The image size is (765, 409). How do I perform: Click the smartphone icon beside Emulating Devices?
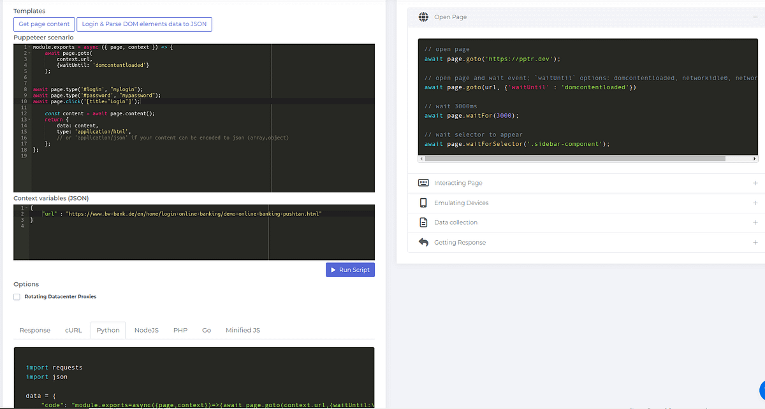pyautogui.click(x=423, y=202)
